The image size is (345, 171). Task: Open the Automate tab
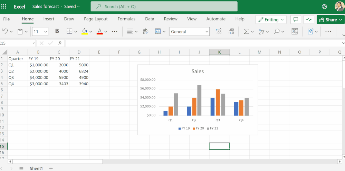click(x=216, y=19)
